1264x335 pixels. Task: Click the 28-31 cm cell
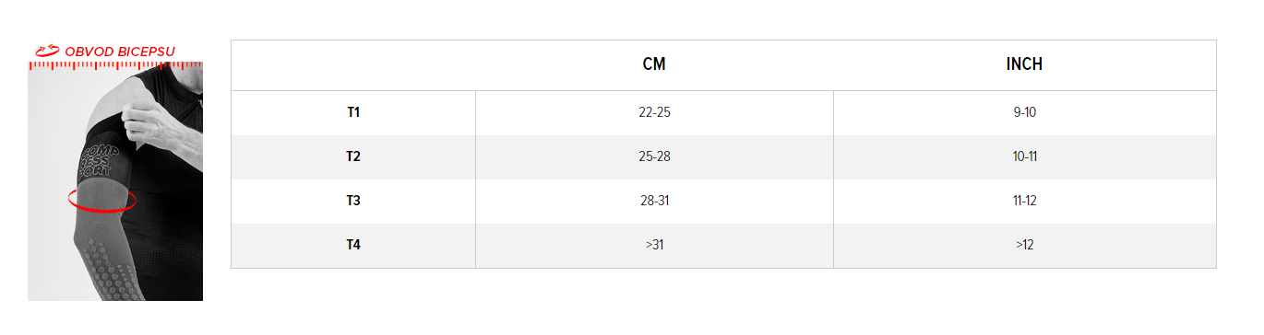click(x=654, y=201)
